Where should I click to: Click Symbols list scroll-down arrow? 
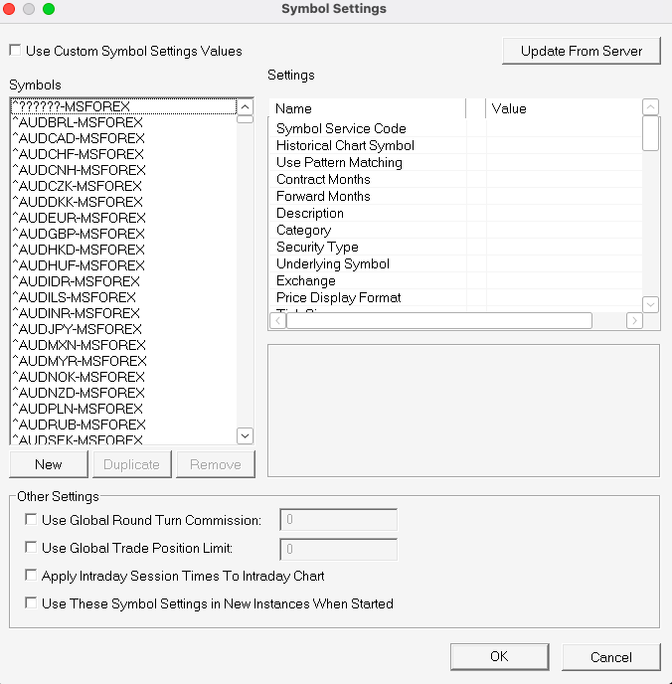click(x=245, y=435)
